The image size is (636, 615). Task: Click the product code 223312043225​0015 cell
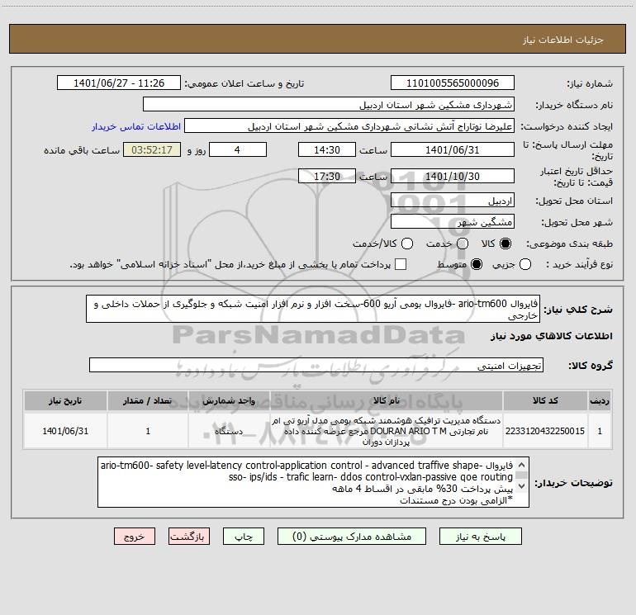coord(545,431)
